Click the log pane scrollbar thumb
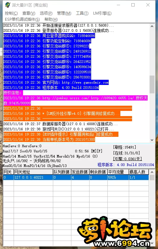Screen dimensions: 158x249 (152, 84)
